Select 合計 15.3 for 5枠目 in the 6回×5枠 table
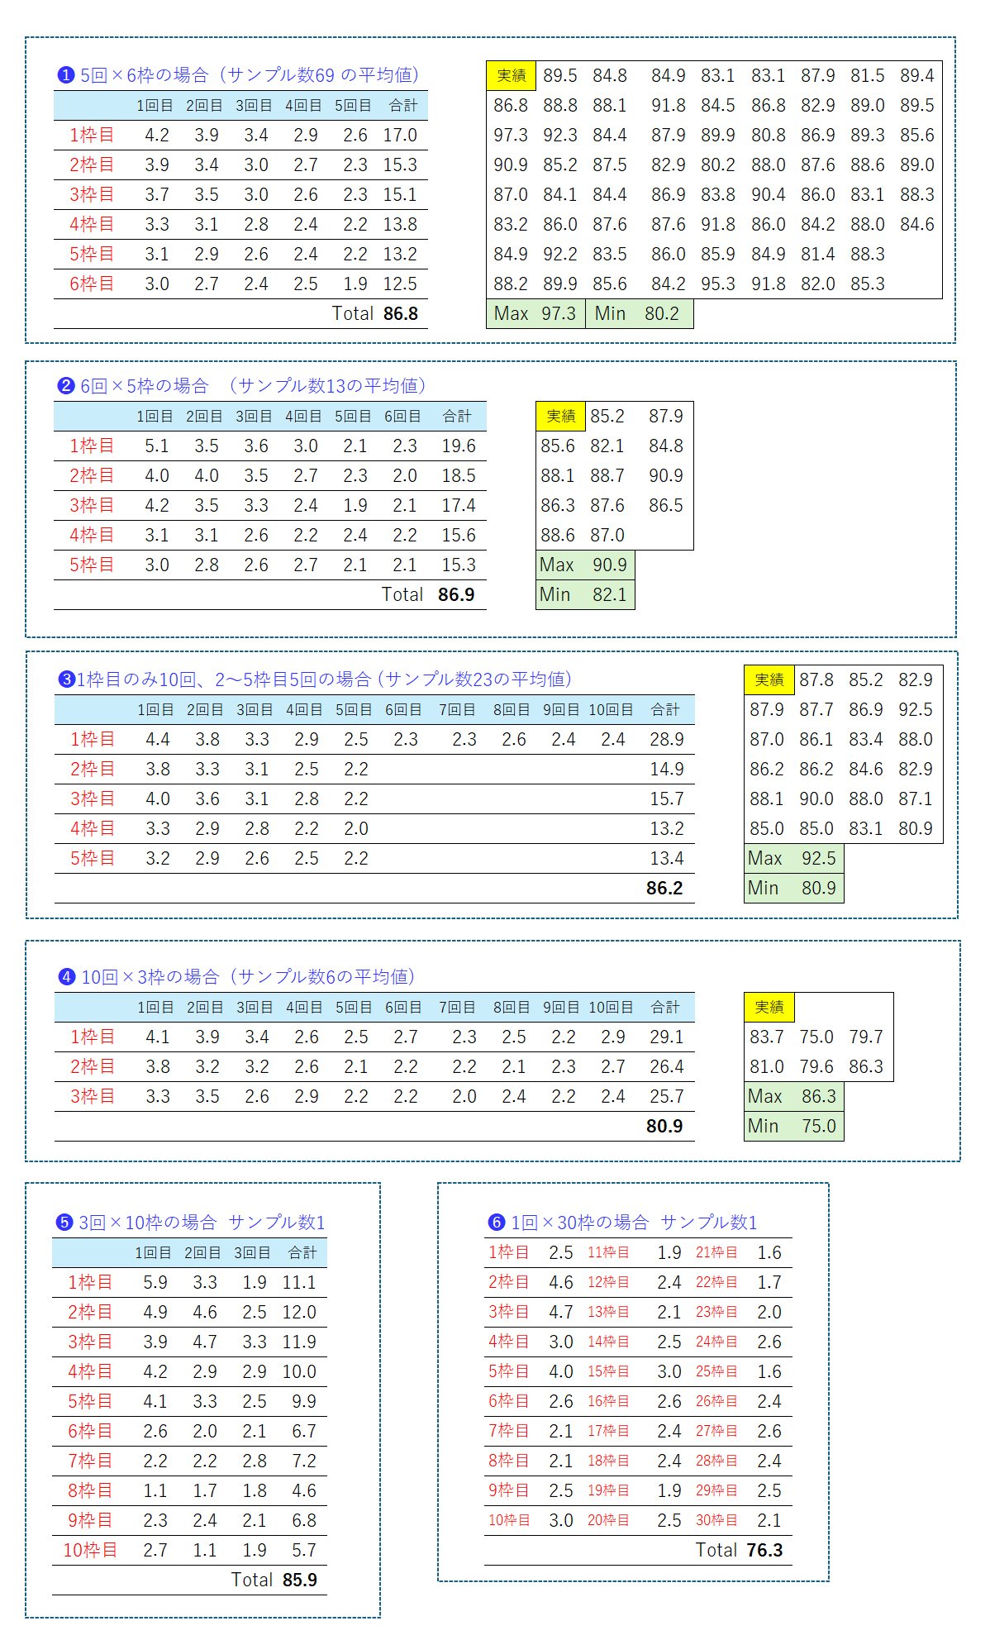Screen dimensions: 990x1640 pos(458,565)
